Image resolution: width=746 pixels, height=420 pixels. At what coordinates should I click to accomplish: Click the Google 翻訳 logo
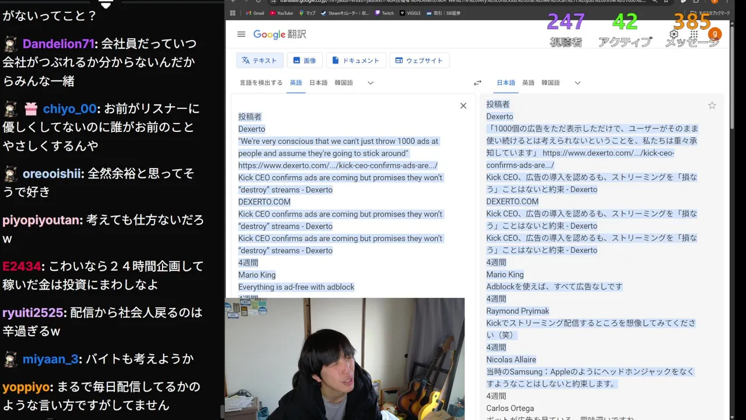[x=280, y=34]
